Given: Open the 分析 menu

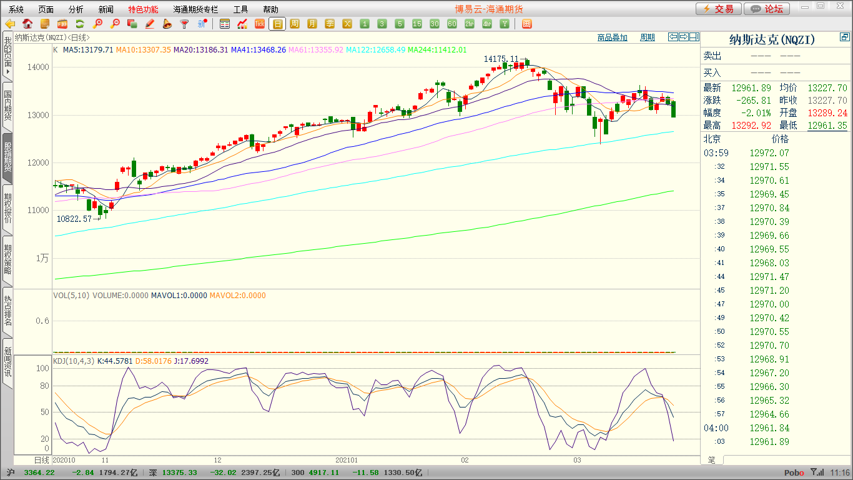Looking at the screenshot, I should [76, 9].
